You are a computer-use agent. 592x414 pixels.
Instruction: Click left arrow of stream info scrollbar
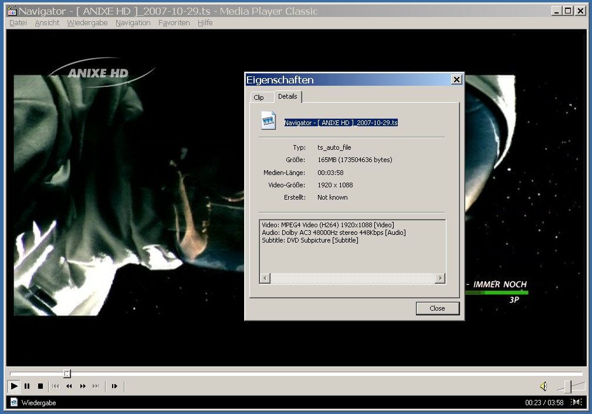click(x=265, y=278)
